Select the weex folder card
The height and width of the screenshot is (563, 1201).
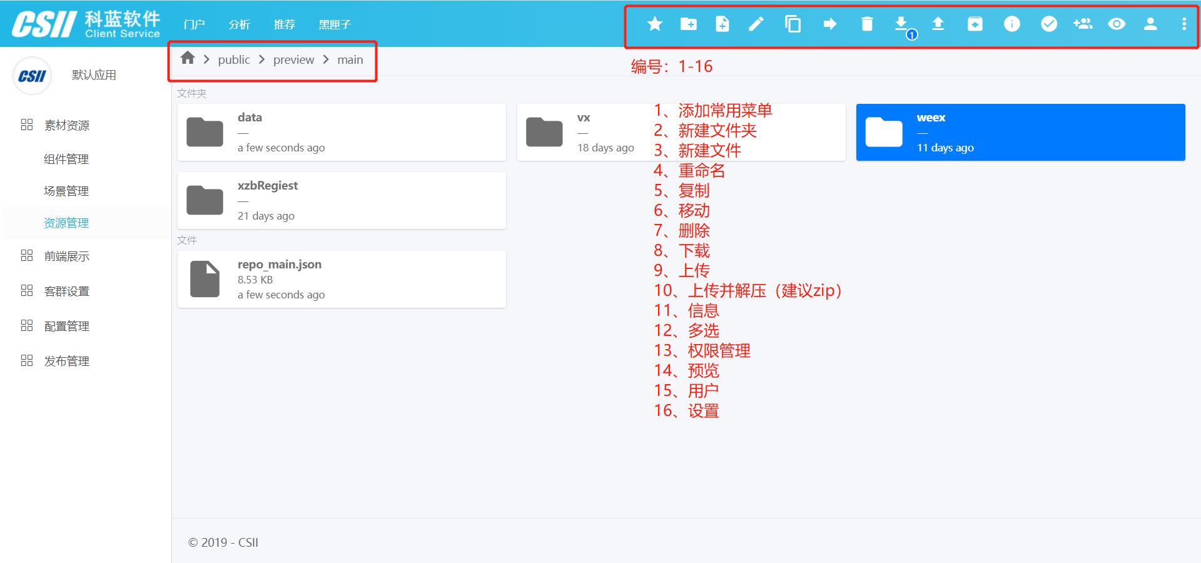click(x=1021, y=132)
